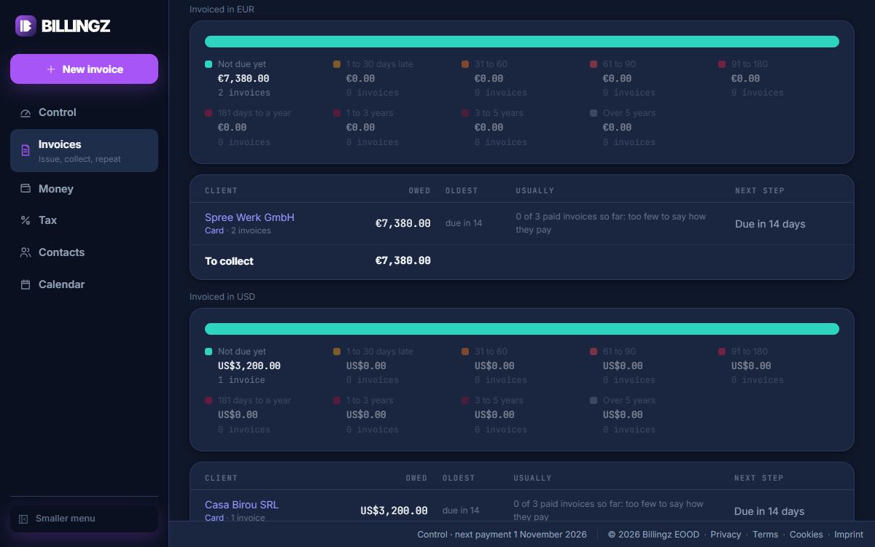Viewport: 875px width, 547px height.
Task: Open client Spree Werk GmbH
Action: (x=249, y=217)
